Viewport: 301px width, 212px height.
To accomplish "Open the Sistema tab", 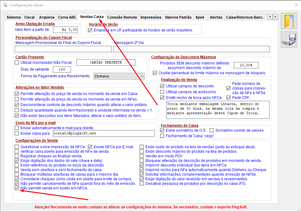I will pyautogui.click(x=14, y=17).
